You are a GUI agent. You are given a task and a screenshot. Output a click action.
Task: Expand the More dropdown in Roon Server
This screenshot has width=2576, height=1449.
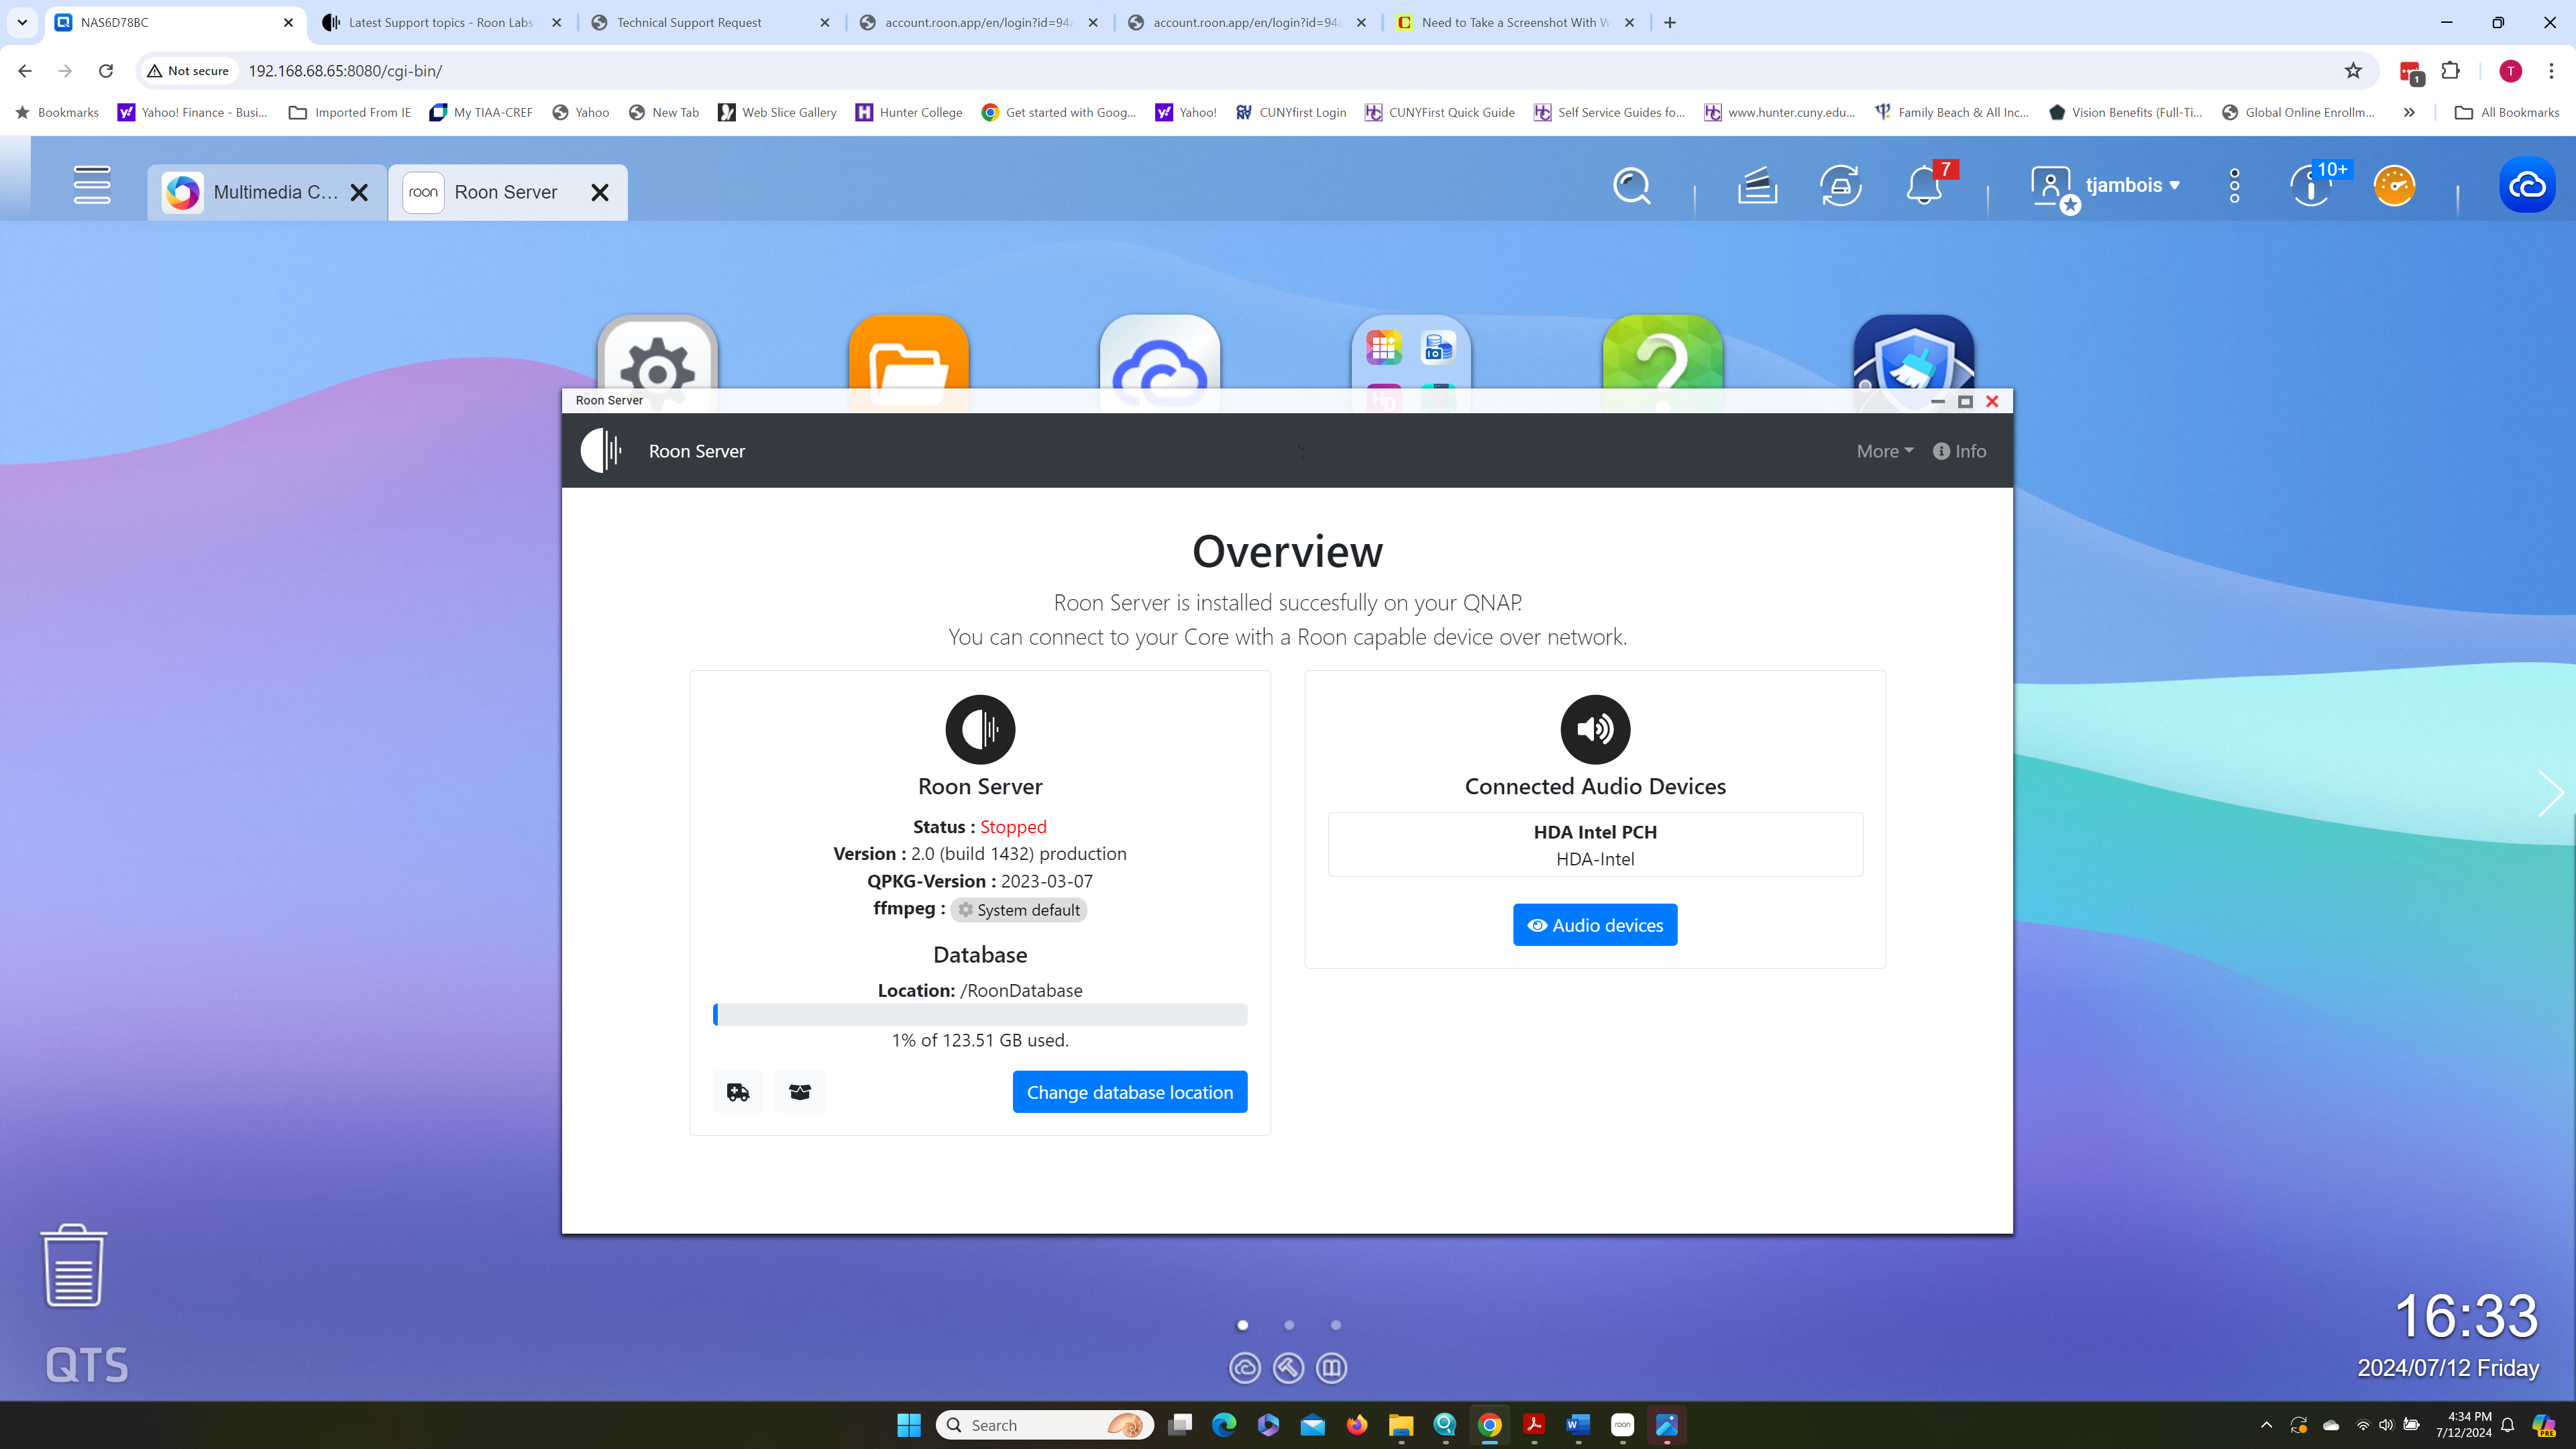1885,451
